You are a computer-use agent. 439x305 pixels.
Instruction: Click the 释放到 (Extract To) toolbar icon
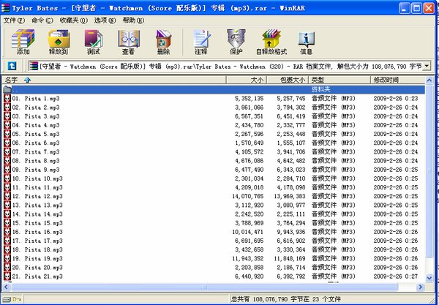(59, 42)
